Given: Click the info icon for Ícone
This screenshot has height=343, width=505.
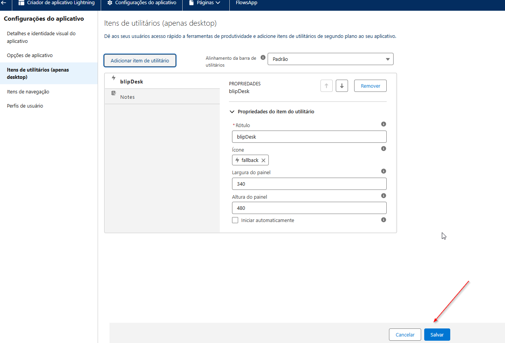Looking at the screenshot, I should (x=384, y=149).
